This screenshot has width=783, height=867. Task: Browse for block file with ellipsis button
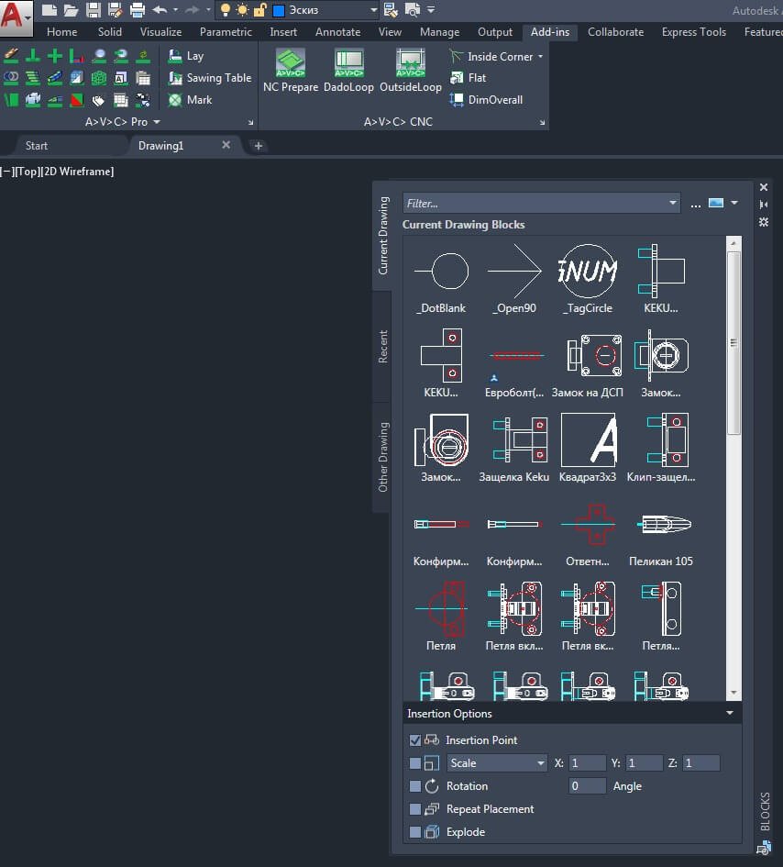click(696, 204)
